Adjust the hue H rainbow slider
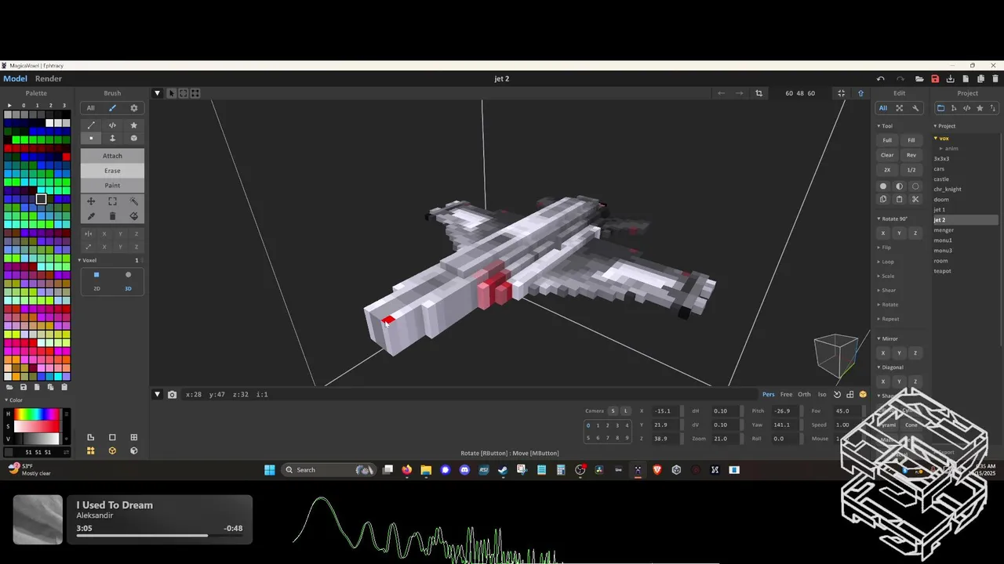Viewport: 1004px width, 564px height. coord(37,414)
